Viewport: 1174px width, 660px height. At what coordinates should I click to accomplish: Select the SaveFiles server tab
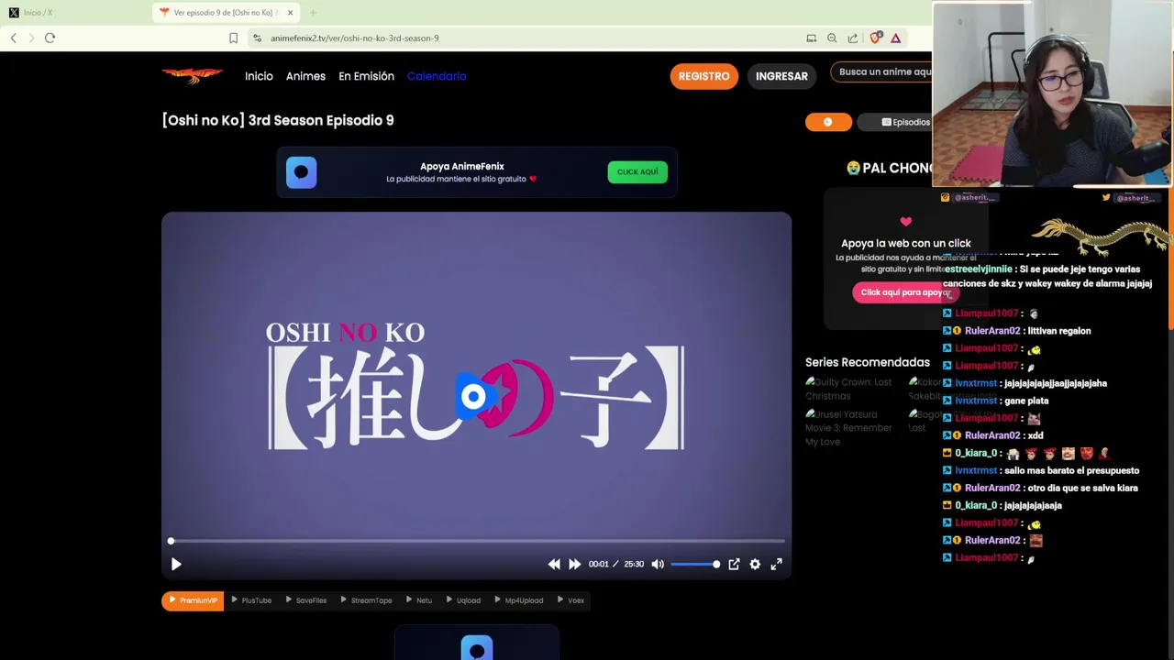[x=306, y=600]
